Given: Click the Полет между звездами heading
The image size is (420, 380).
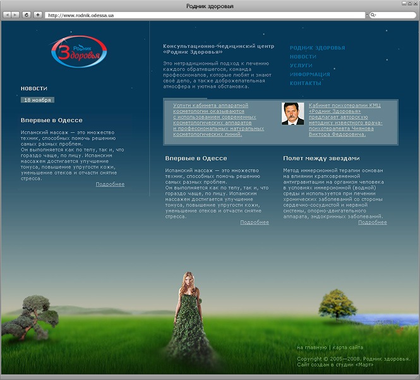Looking at the screenshot, I should pyautogui.click(x=321, y=158).
